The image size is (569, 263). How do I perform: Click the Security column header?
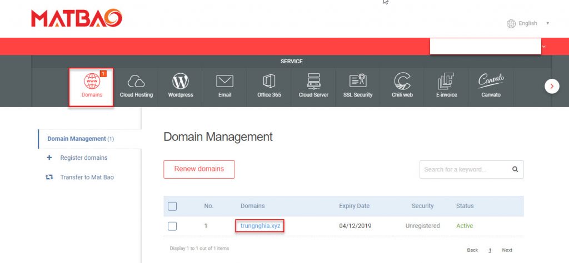pos(422,206)
